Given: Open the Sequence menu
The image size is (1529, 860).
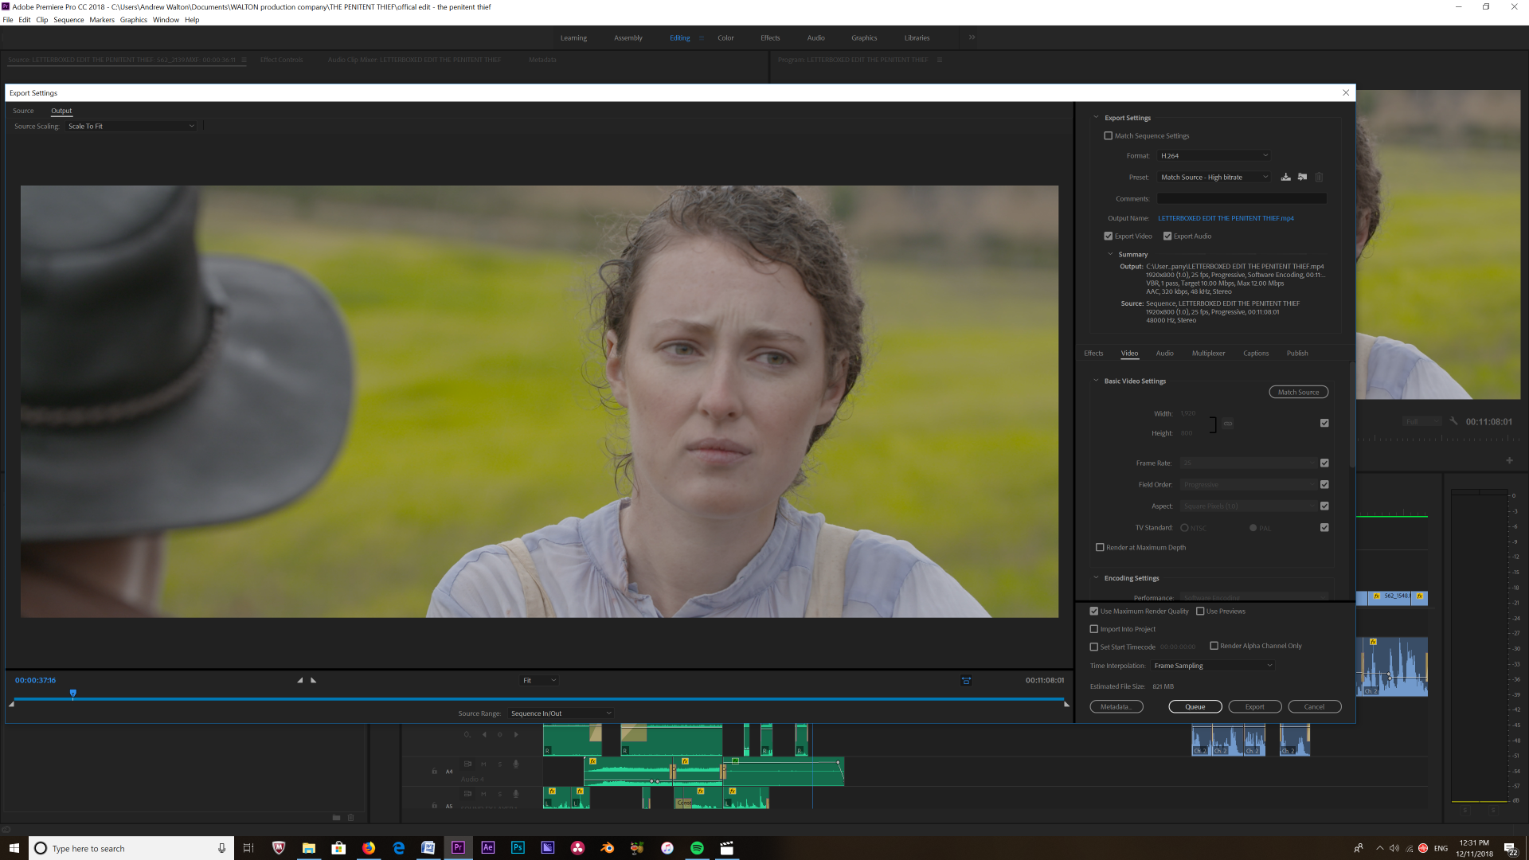Looking at the screenshot, I should click(x=68, y=20).
